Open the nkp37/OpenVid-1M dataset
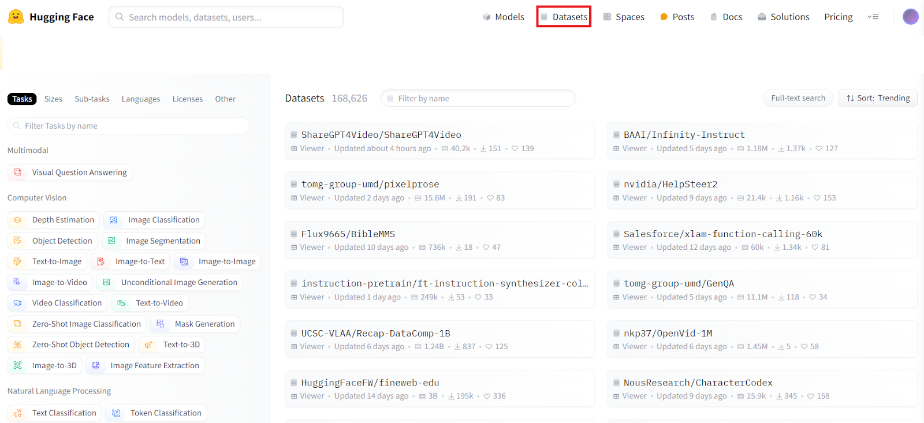Screen dimensions: 924x423 [762, 339]
